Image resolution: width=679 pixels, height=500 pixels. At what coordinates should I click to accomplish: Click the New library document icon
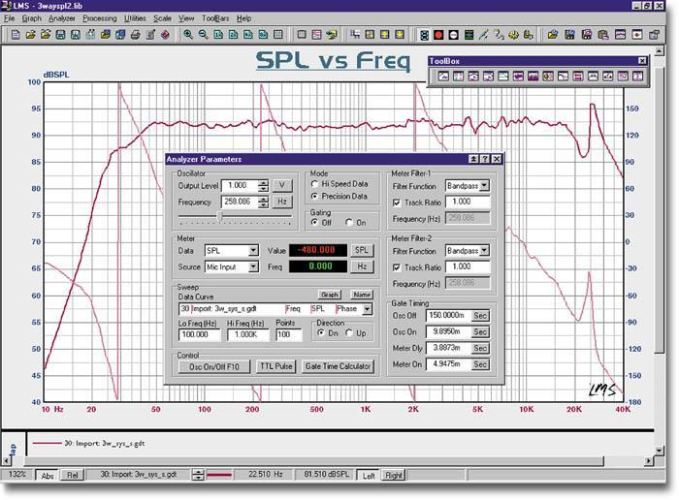(16, 35)
